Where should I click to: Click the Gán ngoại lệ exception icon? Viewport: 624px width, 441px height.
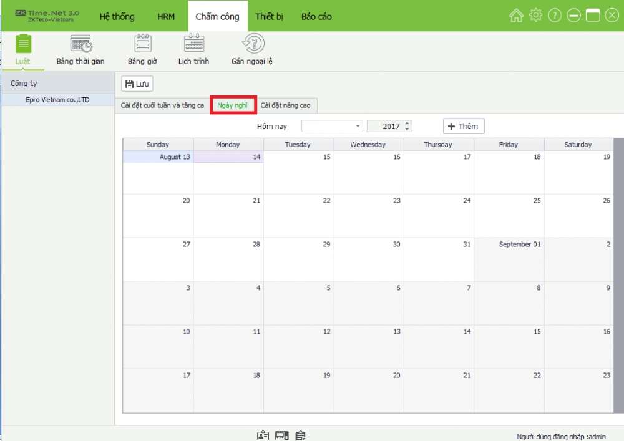pos(251,49)
